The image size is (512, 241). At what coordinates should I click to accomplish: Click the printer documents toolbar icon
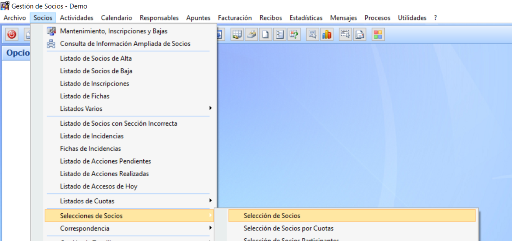pyautogui.click(x=360, y=35)
